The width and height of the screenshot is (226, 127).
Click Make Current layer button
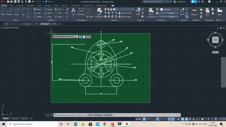[x=125, y=13]
